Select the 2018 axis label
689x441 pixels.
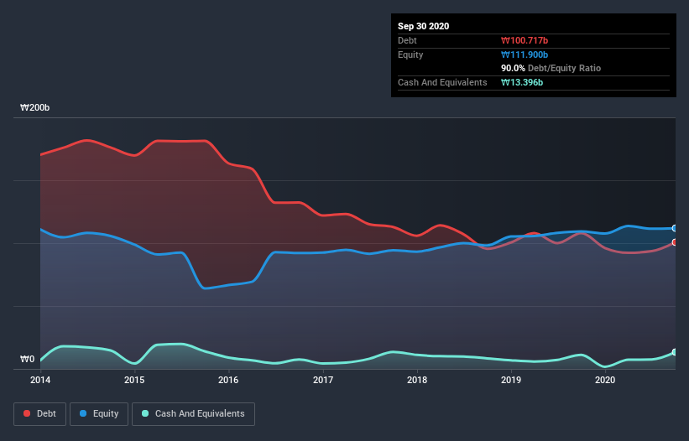tap(417, 380)
